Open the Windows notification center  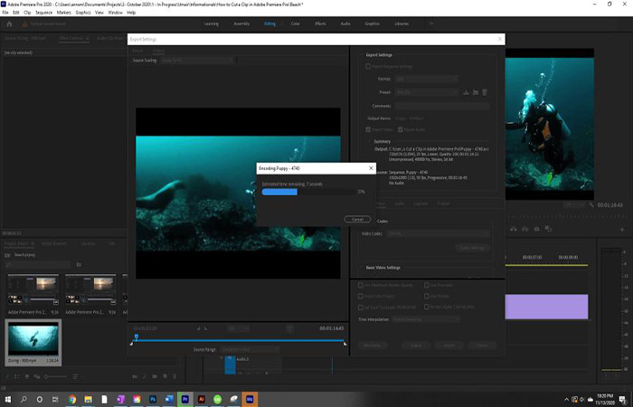tap(624, 400)
